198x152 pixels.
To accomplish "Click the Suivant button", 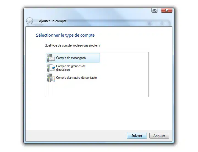I will coord(137,136).
